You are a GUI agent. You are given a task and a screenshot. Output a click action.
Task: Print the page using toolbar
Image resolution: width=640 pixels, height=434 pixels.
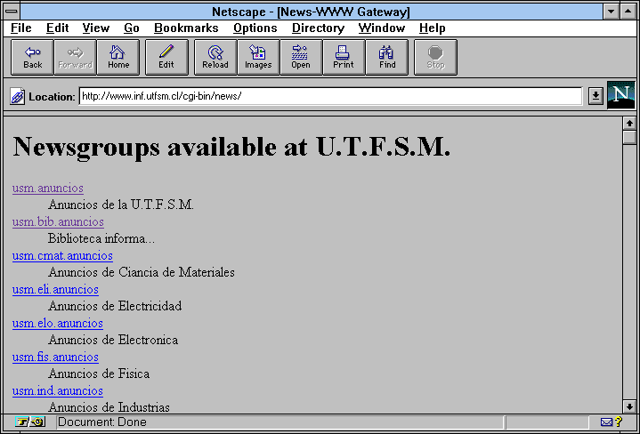click(x=344, y=57)
